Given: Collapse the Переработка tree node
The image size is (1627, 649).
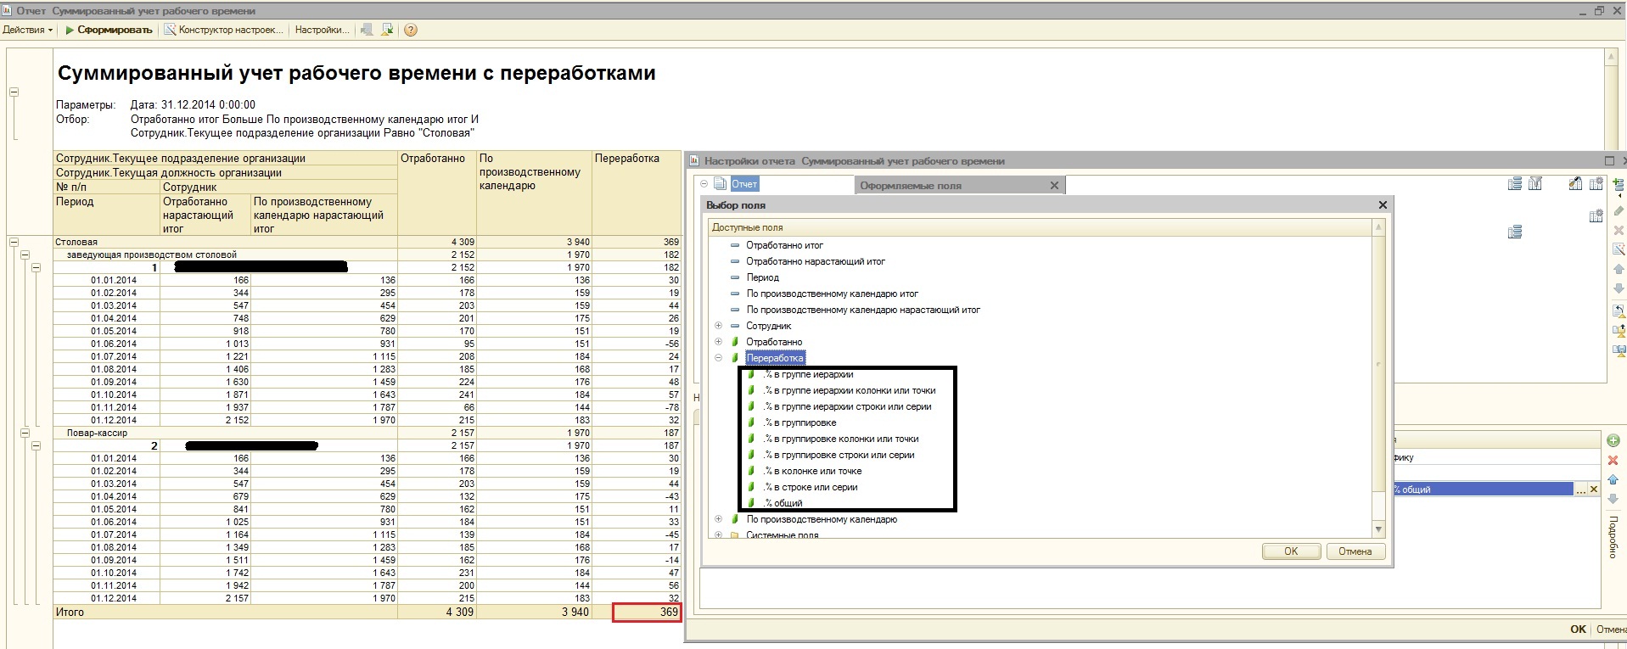Looking at the screenshot, I should pyautogui.click(x=718, y=358).
